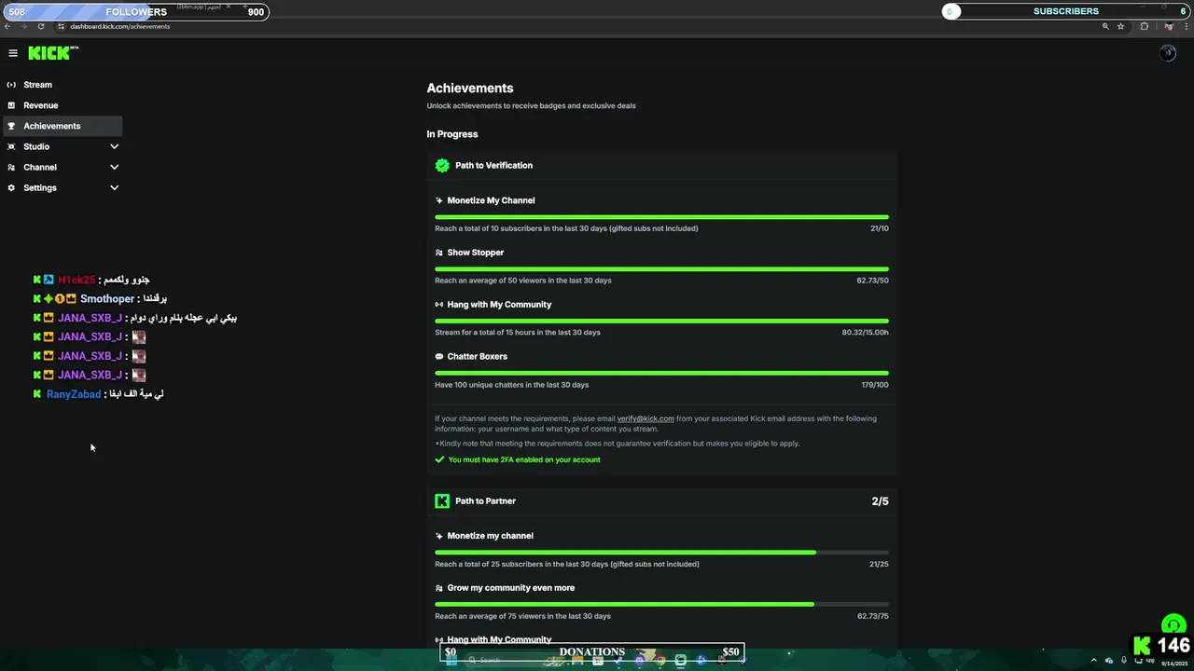Image resolution: width=1194 pixels, height=671 pixels.
Task: Open the Stream page in sidebar
Action: click(x=62, y=85)
